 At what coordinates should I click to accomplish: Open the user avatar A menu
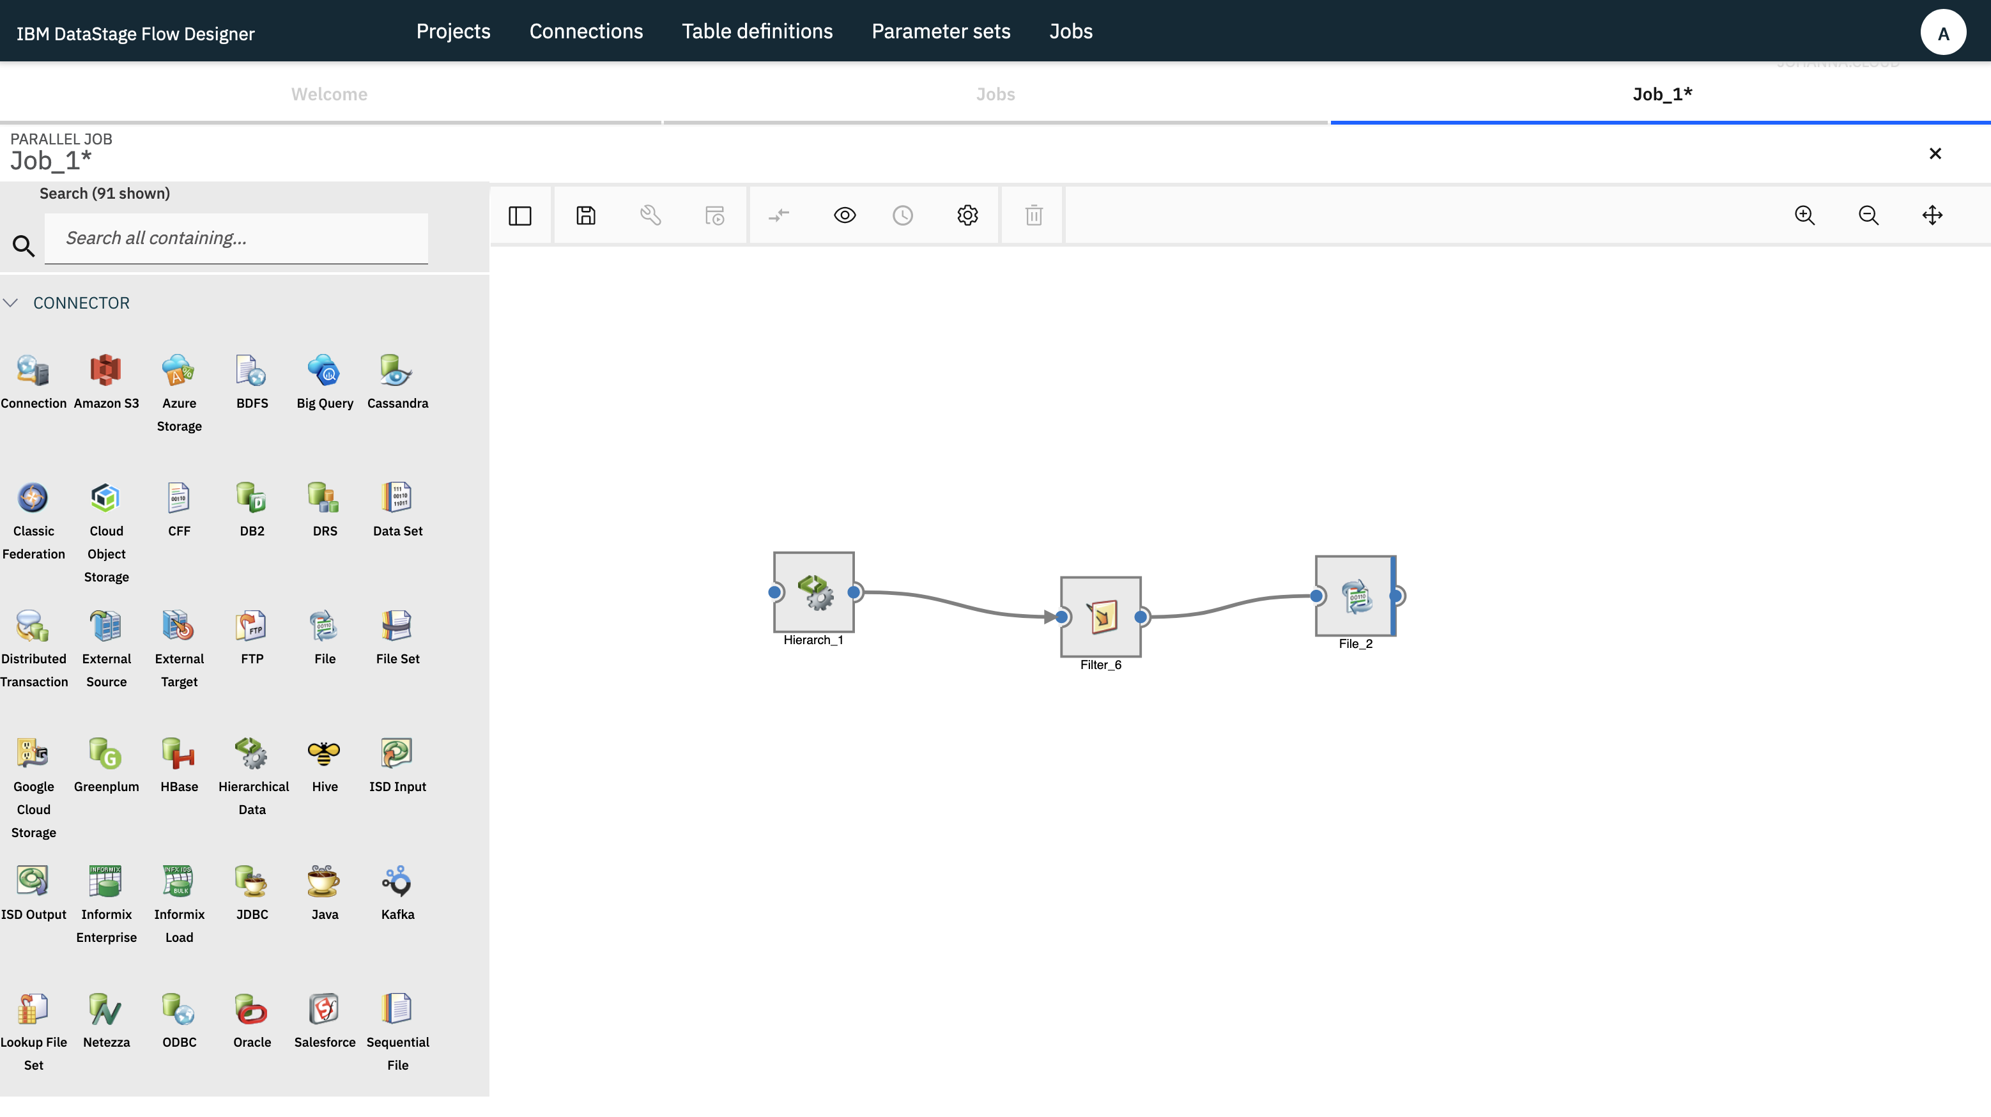1943,33
